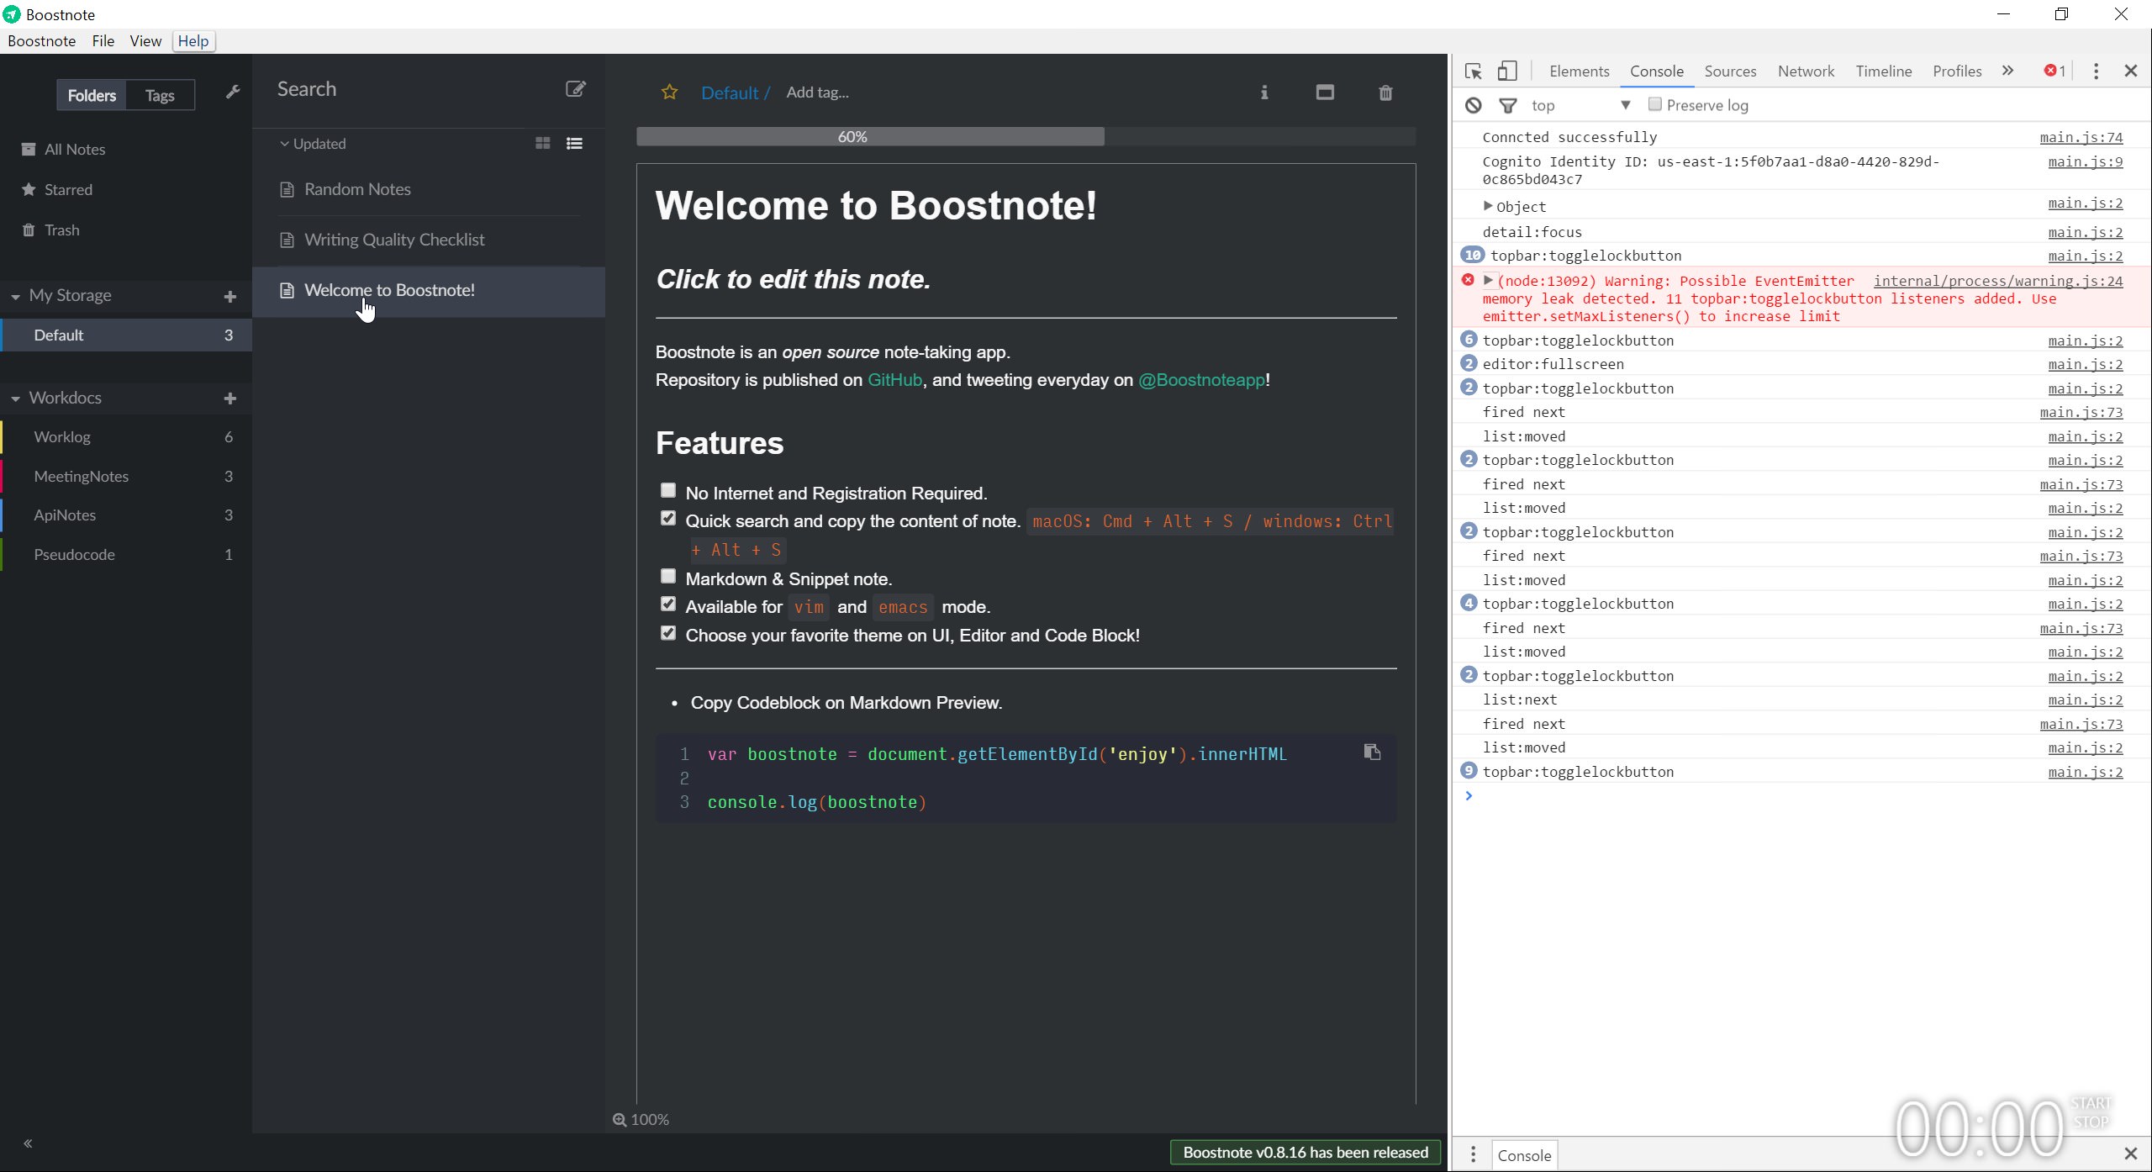Collapse the side navigation panel
This screenshot has height=1172, width=2152.
coord(28,1143)
